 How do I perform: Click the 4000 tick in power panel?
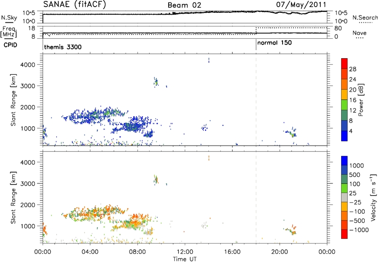[28, 65]
